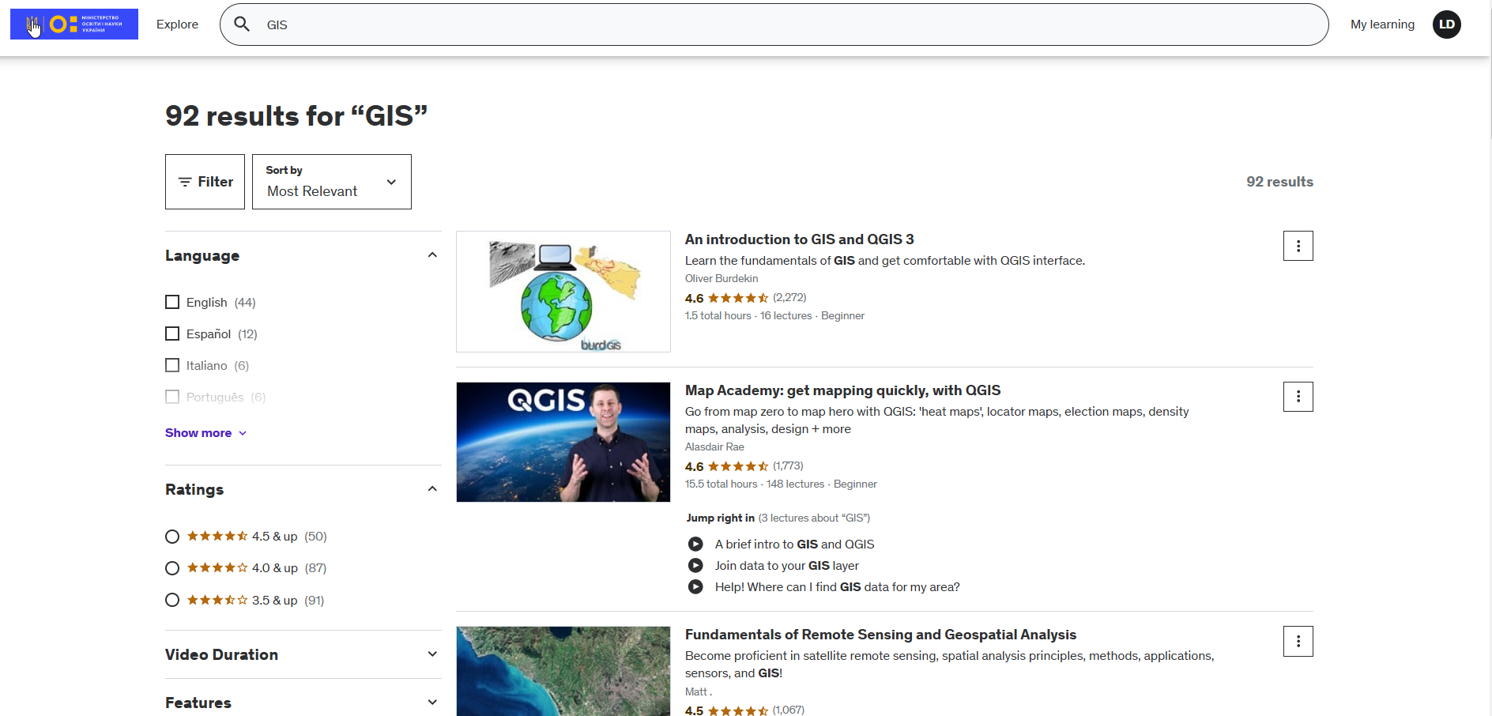Open options menu for Fundamentals of Remote Sensing

tap(1298, 642)
